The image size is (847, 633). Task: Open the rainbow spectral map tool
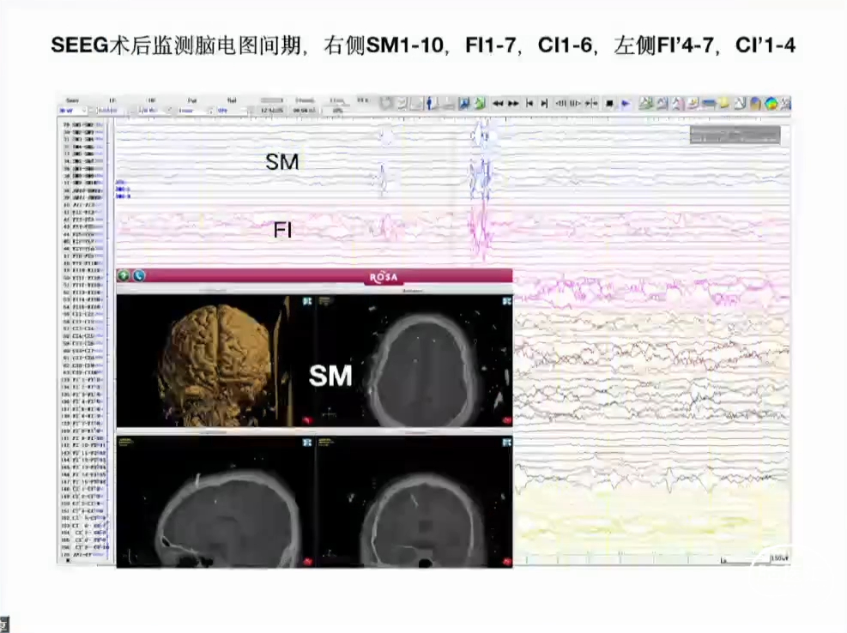pos(771,103)
